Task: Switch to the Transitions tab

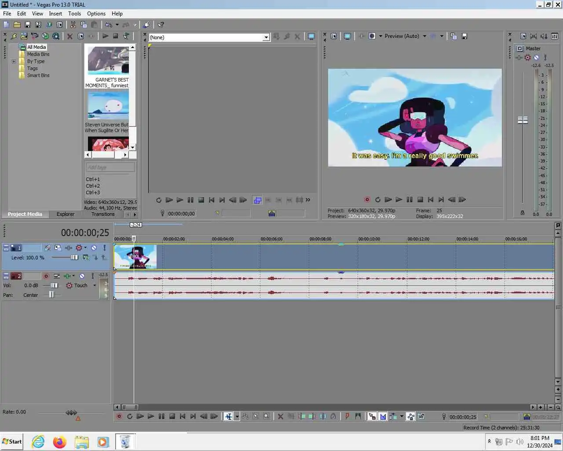Action: click(x=103, y=214)
